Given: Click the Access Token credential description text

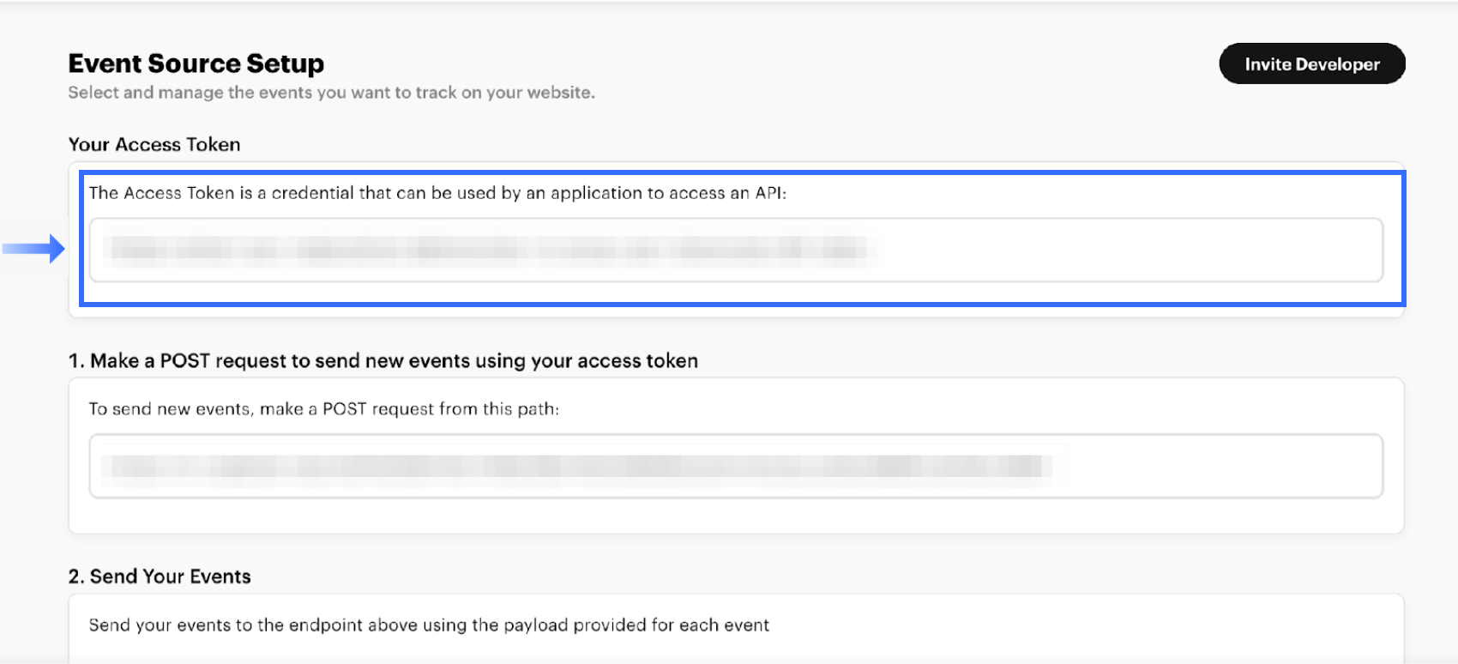Looking at the screenshot, I should point(437,193).
